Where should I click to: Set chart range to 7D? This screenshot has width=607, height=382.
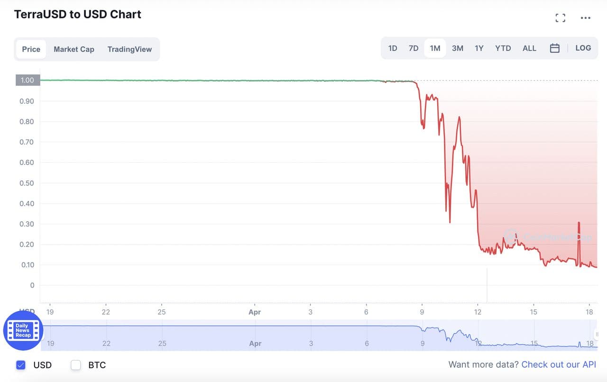pyautogui.click(x=414, y=48)
